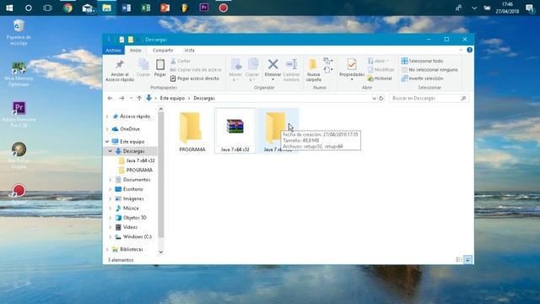Screen dimensions: 540x304
Task: Expand Acceso rápido in the navigation tree
Action: [x=107, y=117]
